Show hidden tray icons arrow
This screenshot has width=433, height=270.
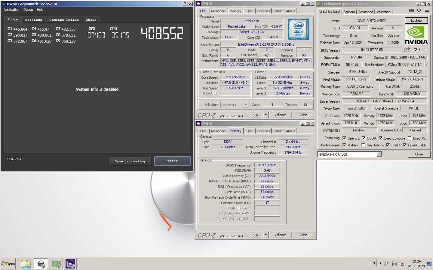coord(380,263)
